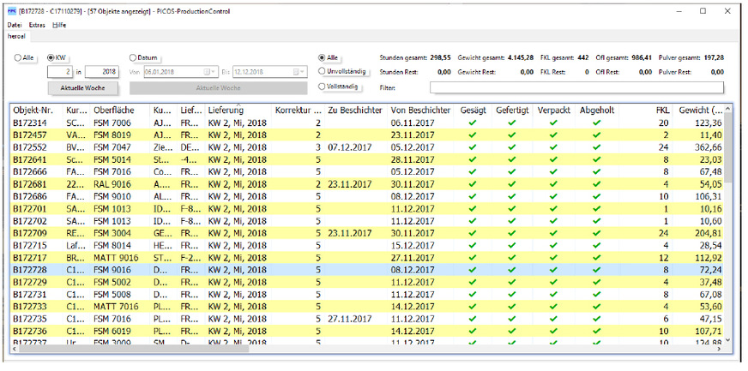The image size is (748, 371).
Task: Click date 07.12.2017 in Zu Beschichter column
Action: (349, 147)
